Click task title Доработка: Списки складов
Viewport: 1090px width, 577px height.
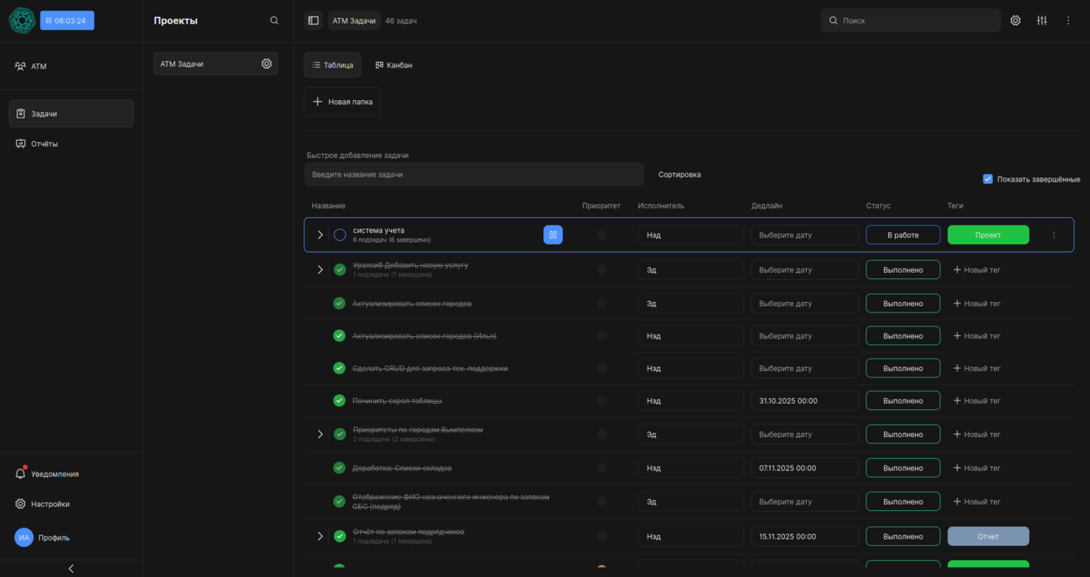[x=402, y=468]
